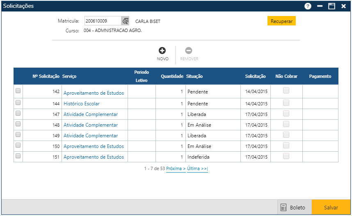Toggle Não Cobrar checkbox for request 147

coord(286,114)
